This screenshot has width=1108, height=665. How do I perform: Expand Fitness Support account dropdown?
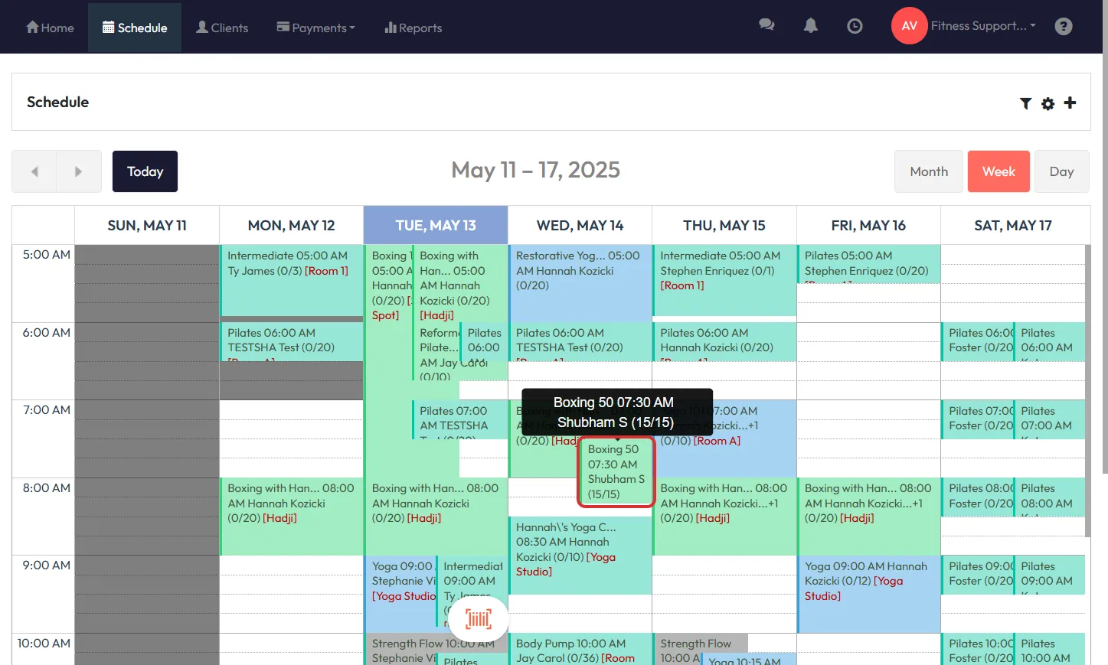click(983, 26)
